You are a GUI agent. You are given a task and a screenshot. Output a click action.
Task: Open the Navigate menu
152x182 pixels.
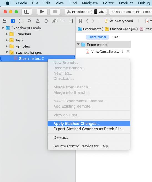[90, 3]
